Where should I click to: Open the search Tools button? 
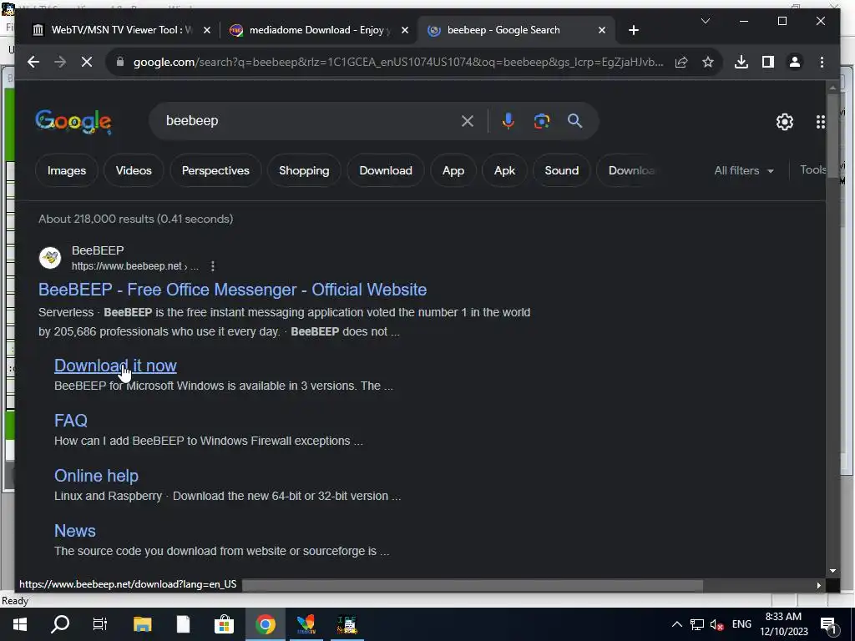pos(812,170)
